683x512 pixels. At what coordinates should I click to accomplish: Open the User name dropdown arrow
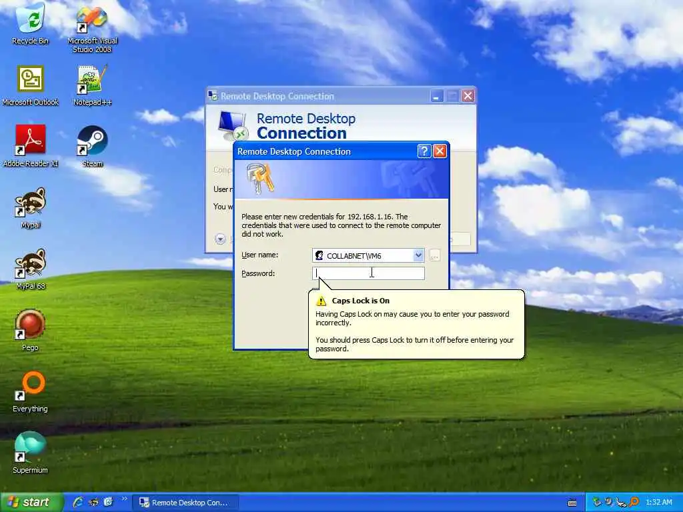click(418, 255)
